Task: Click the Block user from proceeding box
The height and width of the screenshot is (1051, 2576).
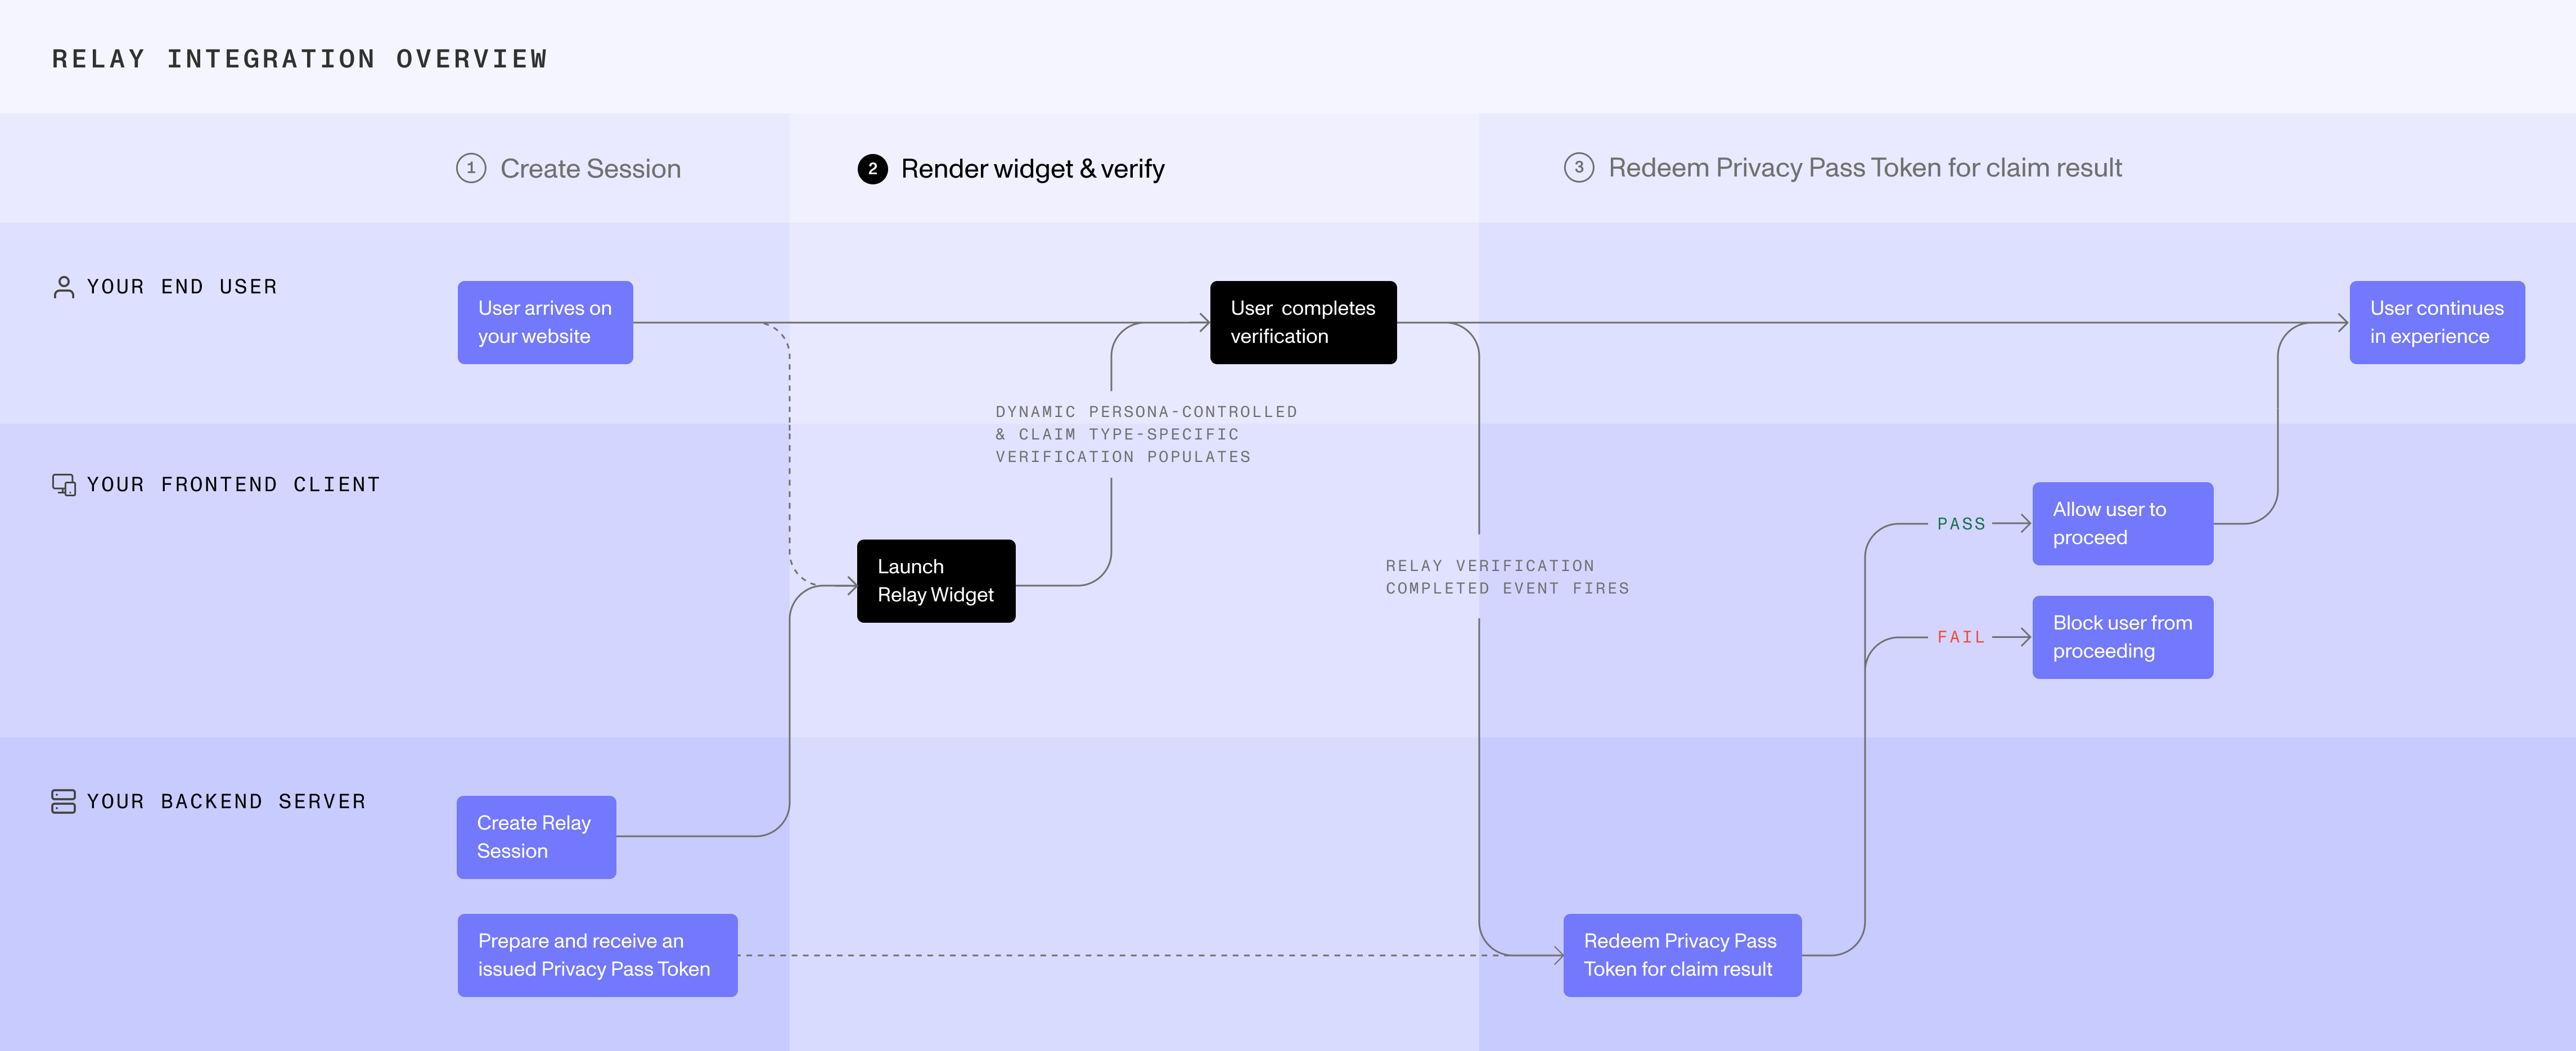Action: (2122, 637)
